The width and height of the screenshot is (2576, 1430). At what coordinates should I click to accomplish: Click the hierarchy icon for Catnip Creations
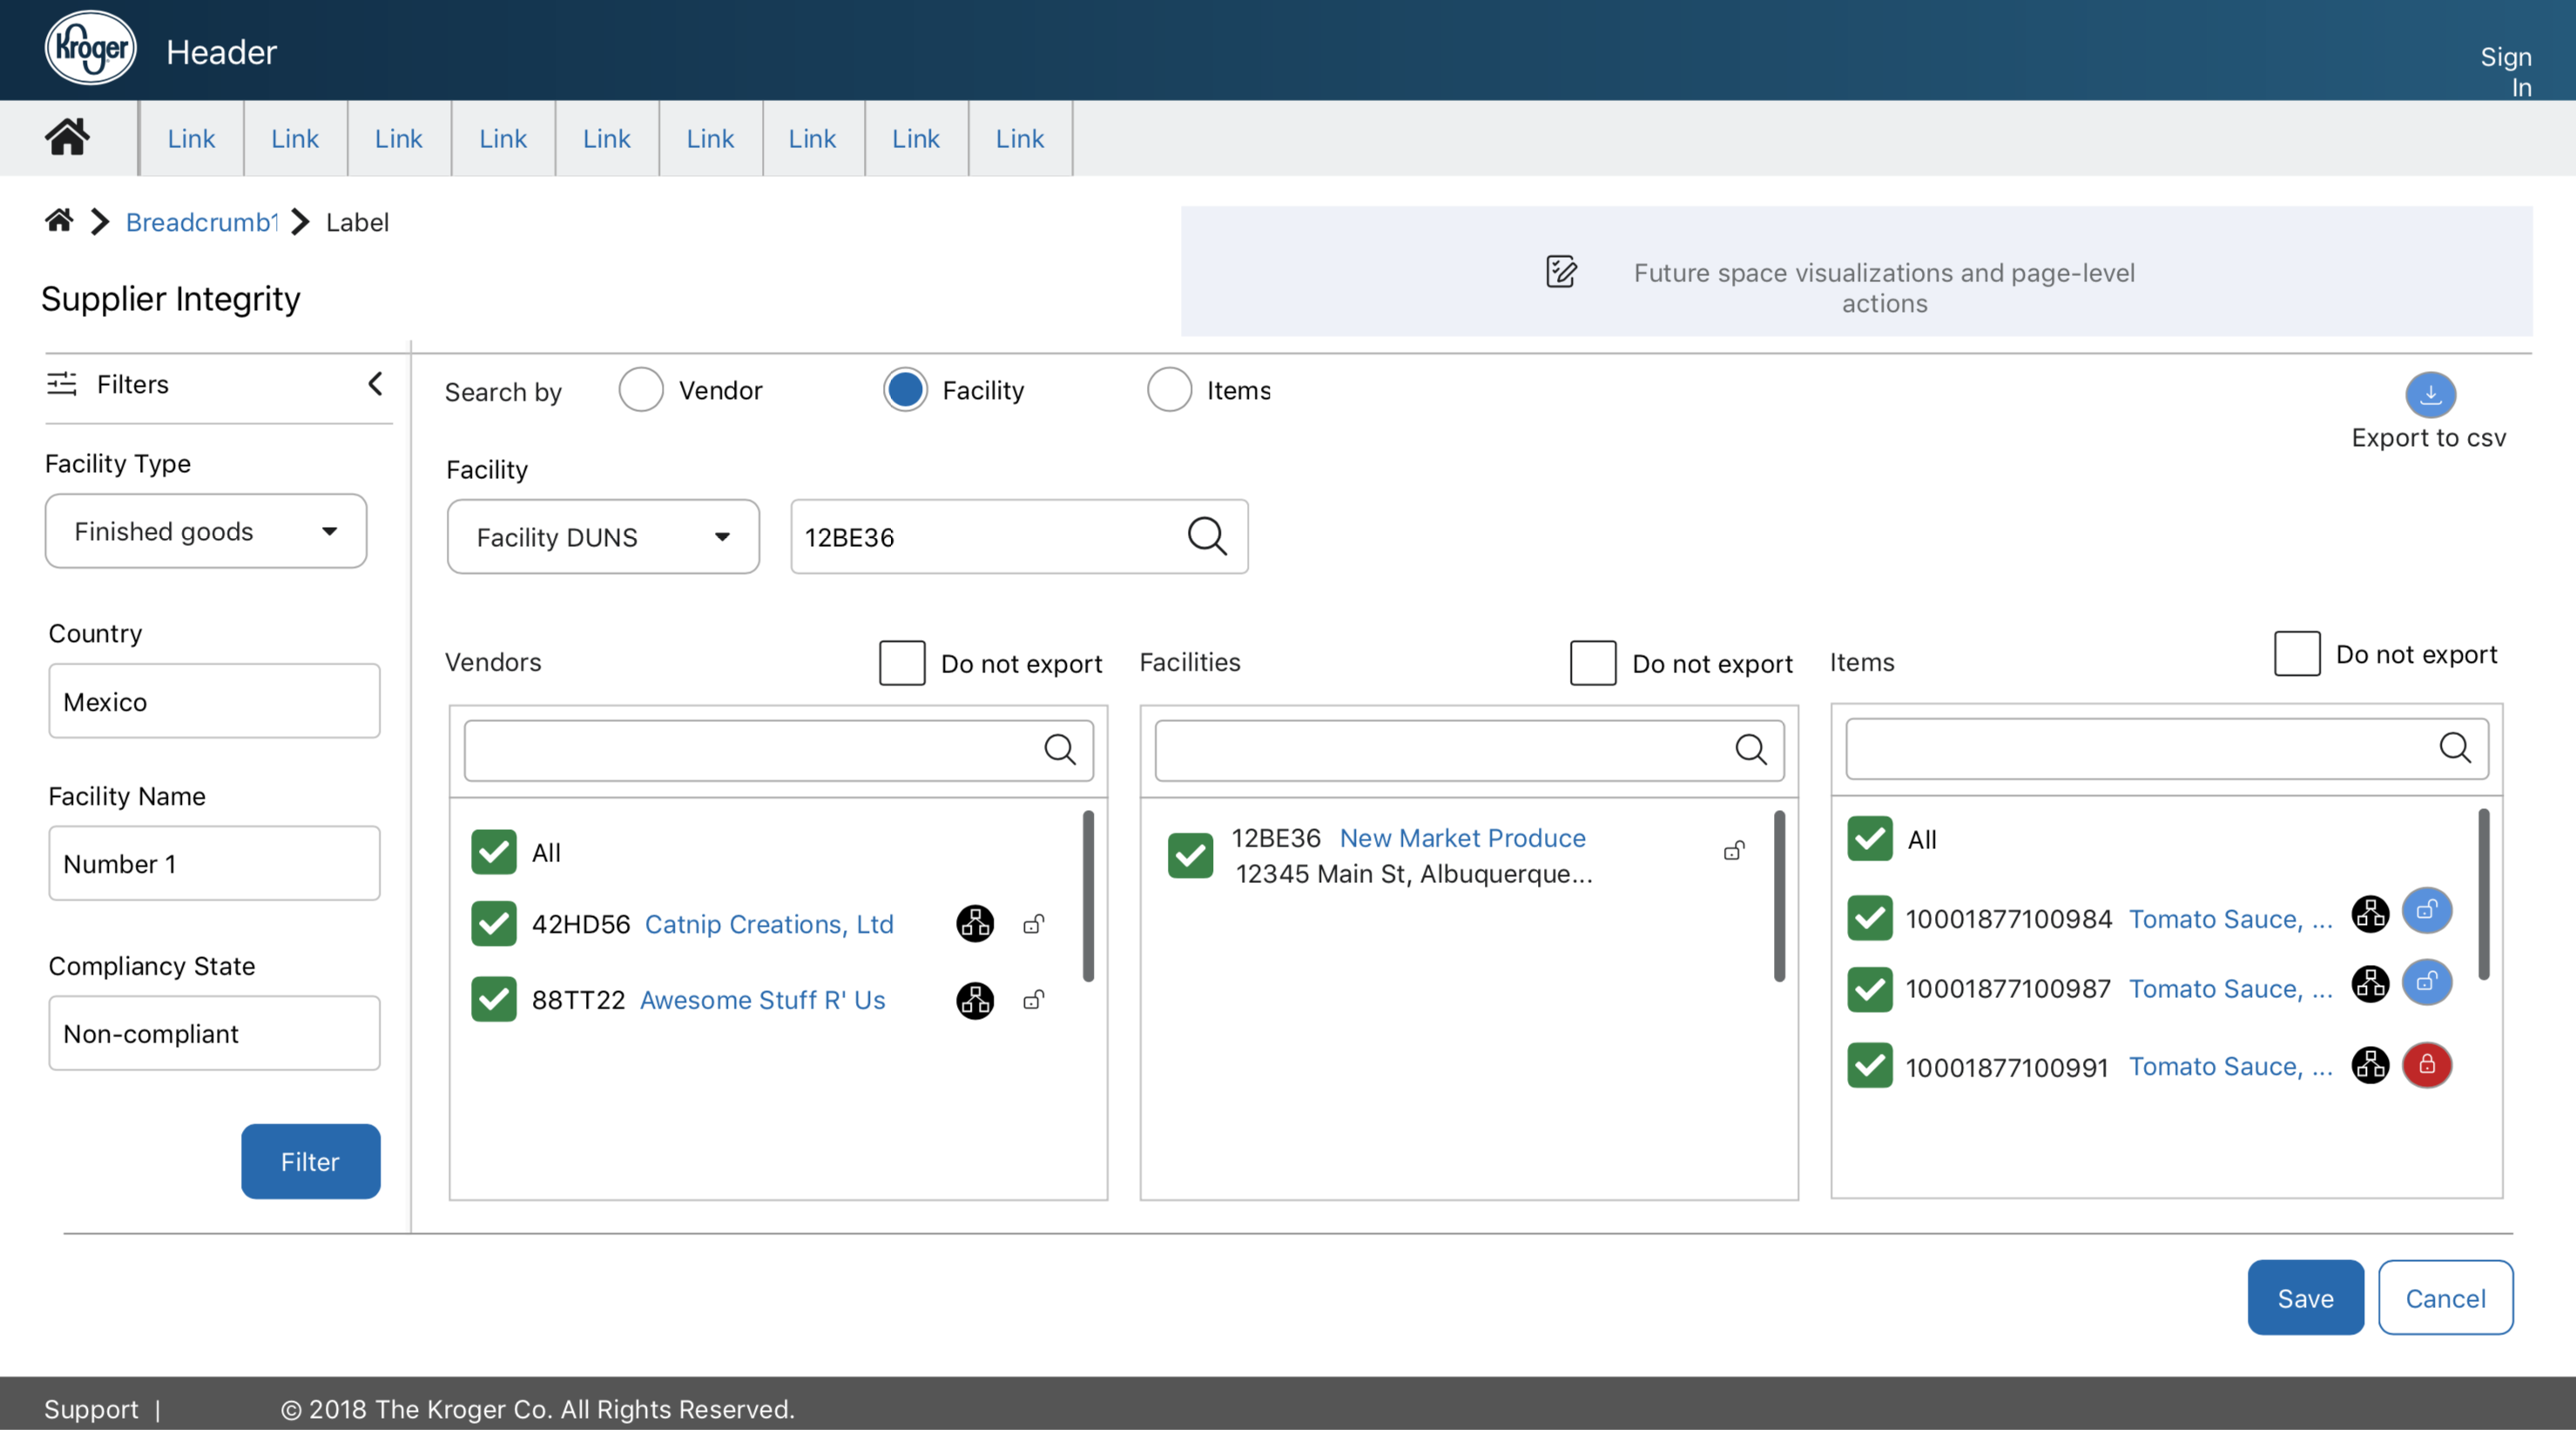pos(974,923)
